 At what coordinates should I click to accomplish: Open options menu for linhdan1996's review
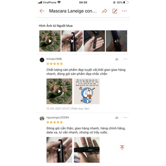click(125, 59)
